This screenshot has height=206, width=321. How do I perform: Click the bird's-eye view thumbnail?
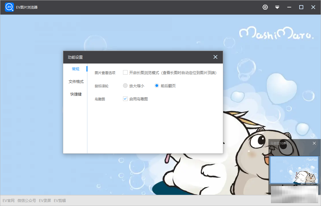pyautogui.click(x=294, y=170)
